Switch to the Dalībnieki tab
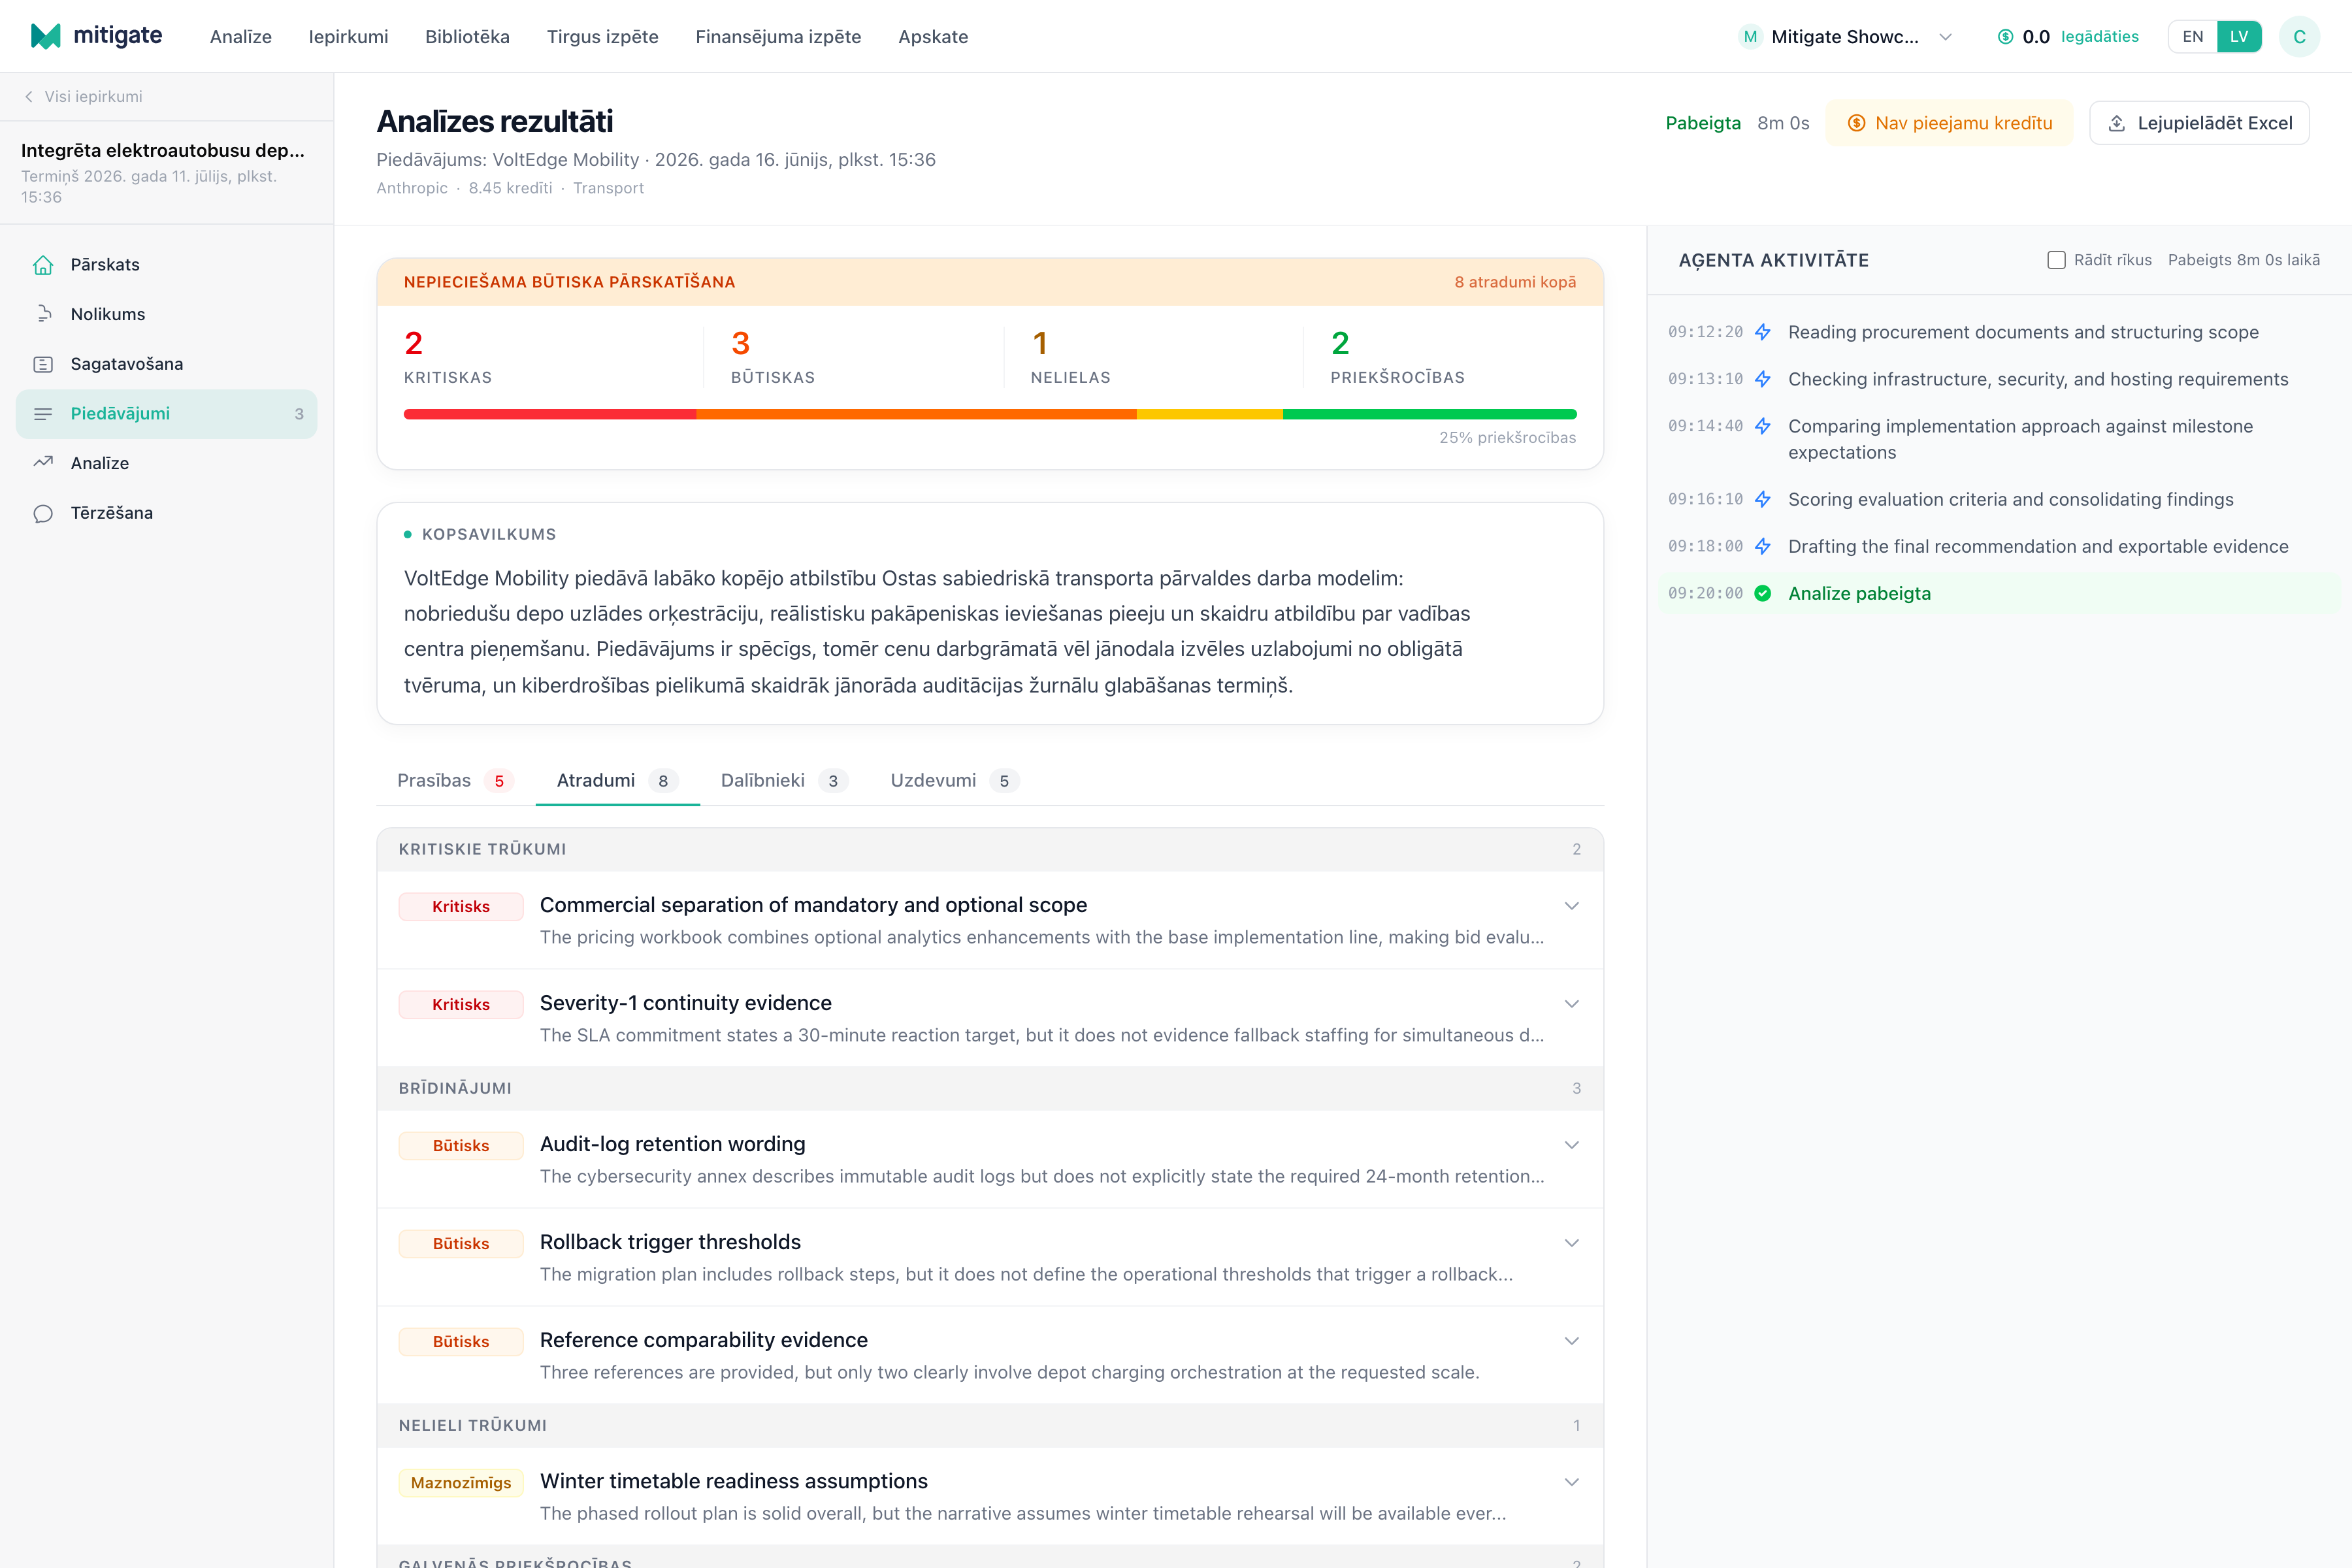This screenshot has width=2352, height=1568. tap(784, 781)
